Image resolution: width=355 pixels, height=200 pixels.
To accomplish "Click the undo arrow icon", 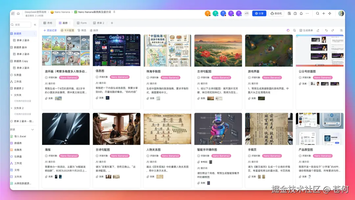I will point(326,30).
